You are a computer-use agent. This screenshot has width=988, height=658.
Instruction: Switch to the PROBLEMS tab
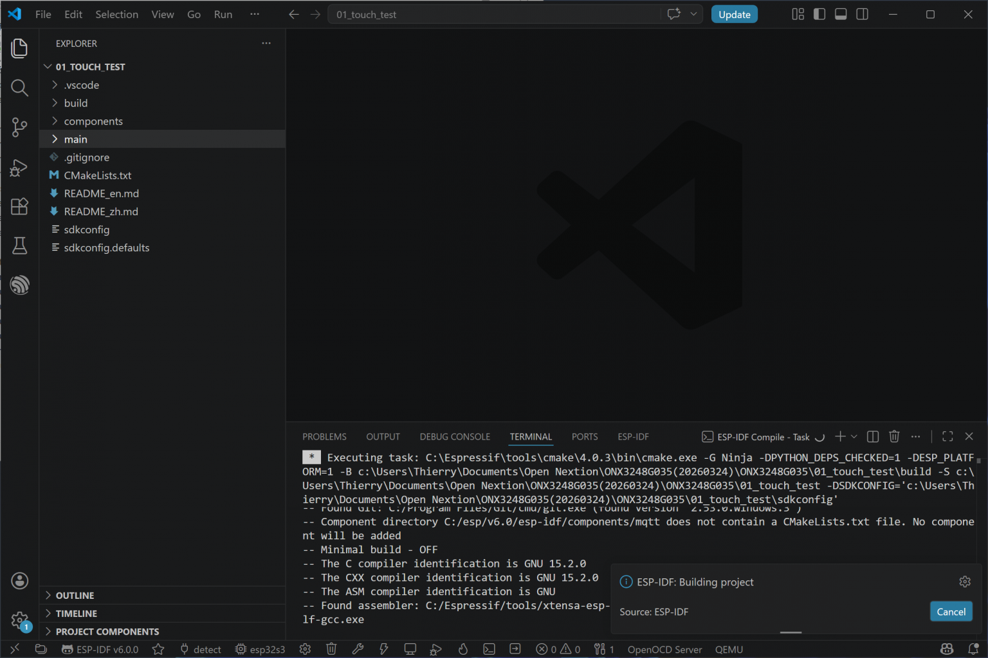(x=324, y=436)
